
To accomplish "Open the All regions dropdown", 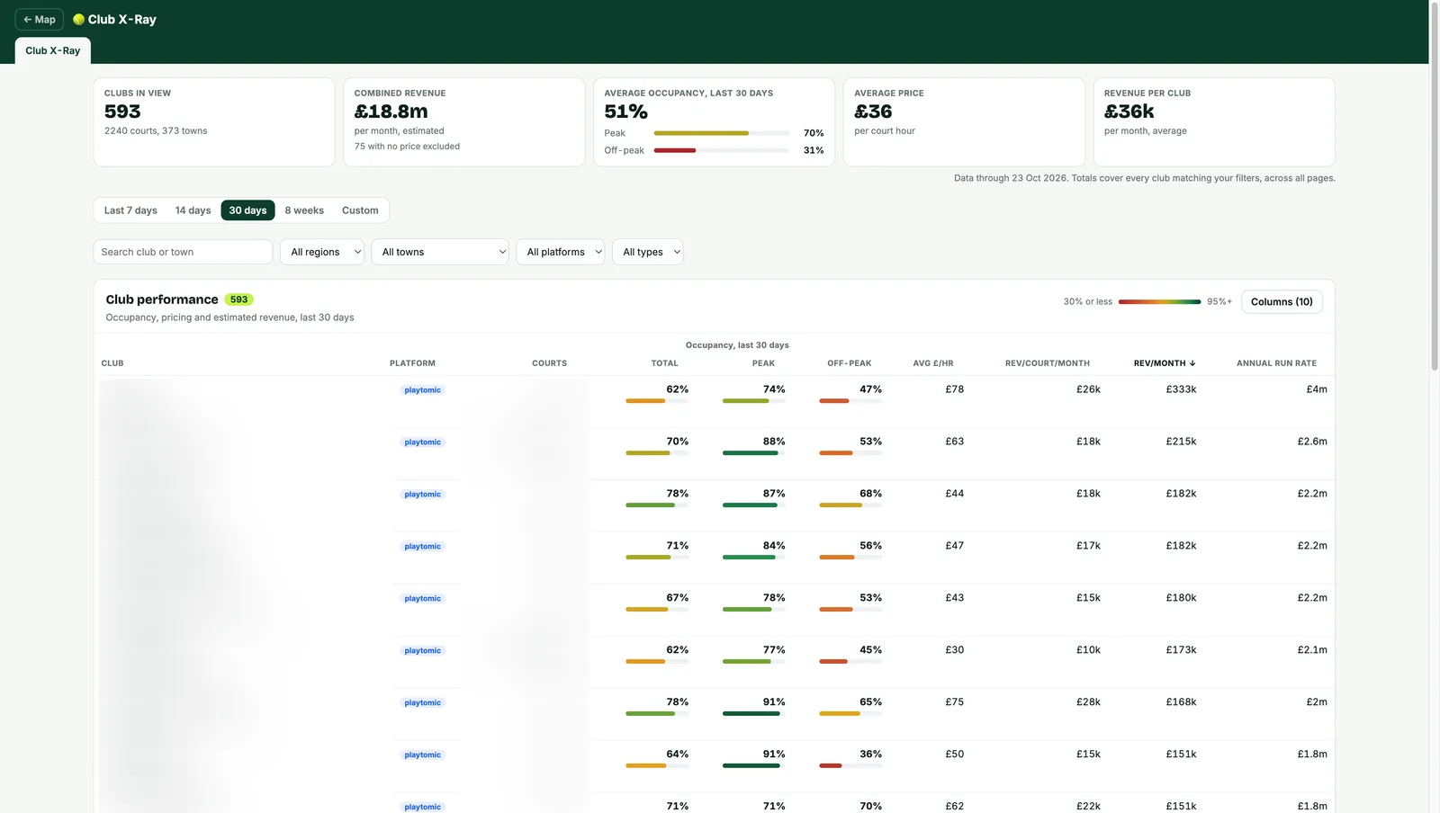I will pos(322,252).
